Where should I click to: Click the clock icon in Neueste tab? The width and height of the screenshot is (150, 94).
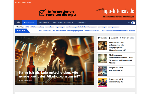click(99, 38)
